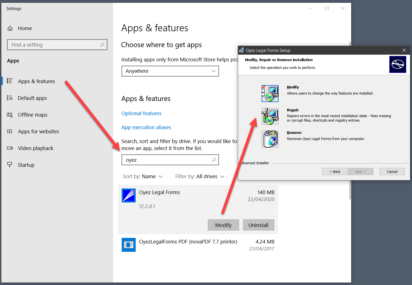Click the Oyez Legal Forms app icon
The width and height of the screenshot is (412, 285).
(129, 195)
